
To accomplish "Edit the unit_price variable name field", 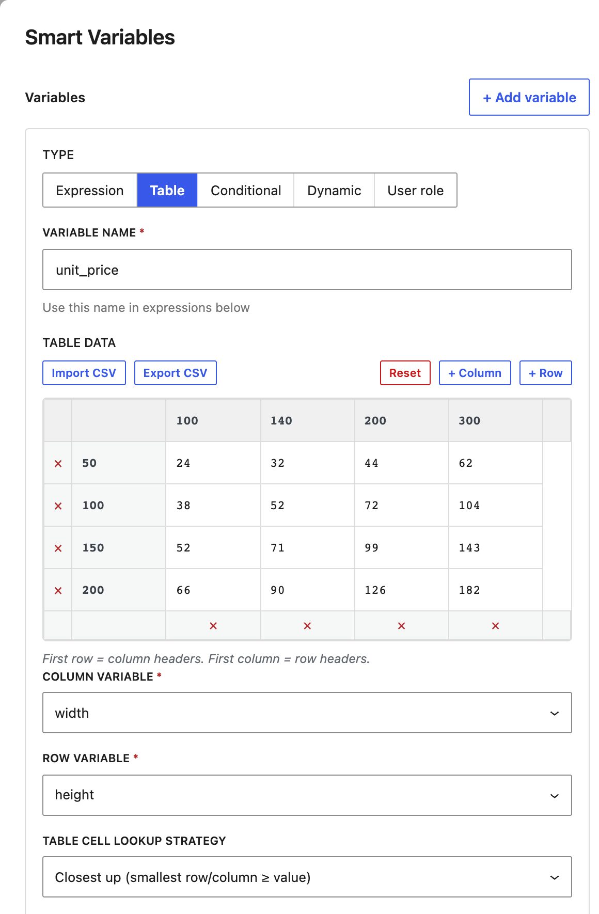I will pyautogui.click(x=307, y=270).
